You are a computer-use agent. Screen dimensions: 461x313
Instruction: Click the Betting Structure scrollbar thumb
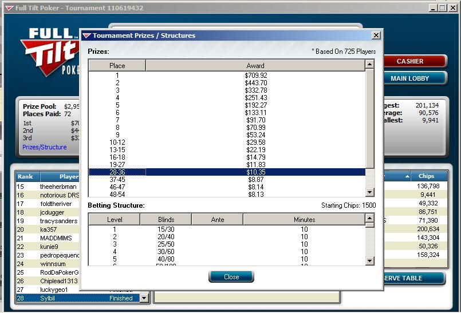pos(369,225)
